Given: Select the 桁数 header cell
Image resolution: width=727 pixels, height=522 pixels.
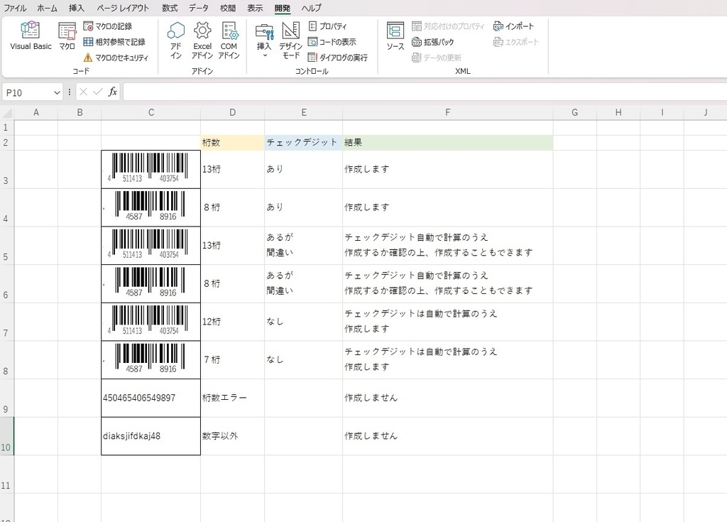Looking at the screenshot, I should [232, 143].
